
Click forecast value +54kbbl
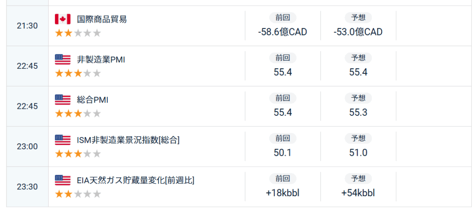[358, 193]
